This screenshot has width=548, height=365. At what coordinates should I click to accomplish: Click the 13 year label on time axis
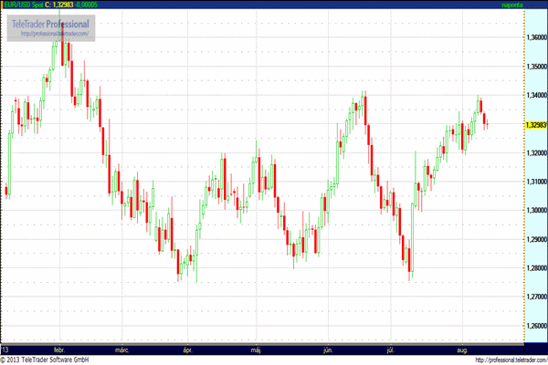click(x=5, y=349)
